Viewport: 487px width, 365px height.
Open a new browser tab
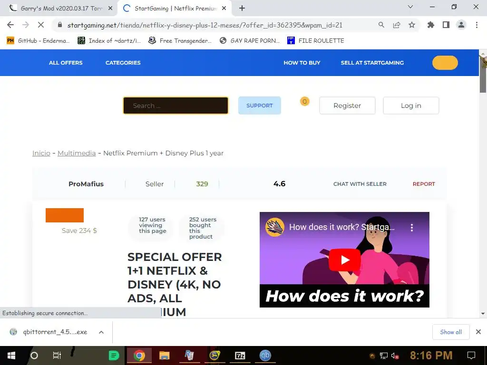tap(242, 9)
